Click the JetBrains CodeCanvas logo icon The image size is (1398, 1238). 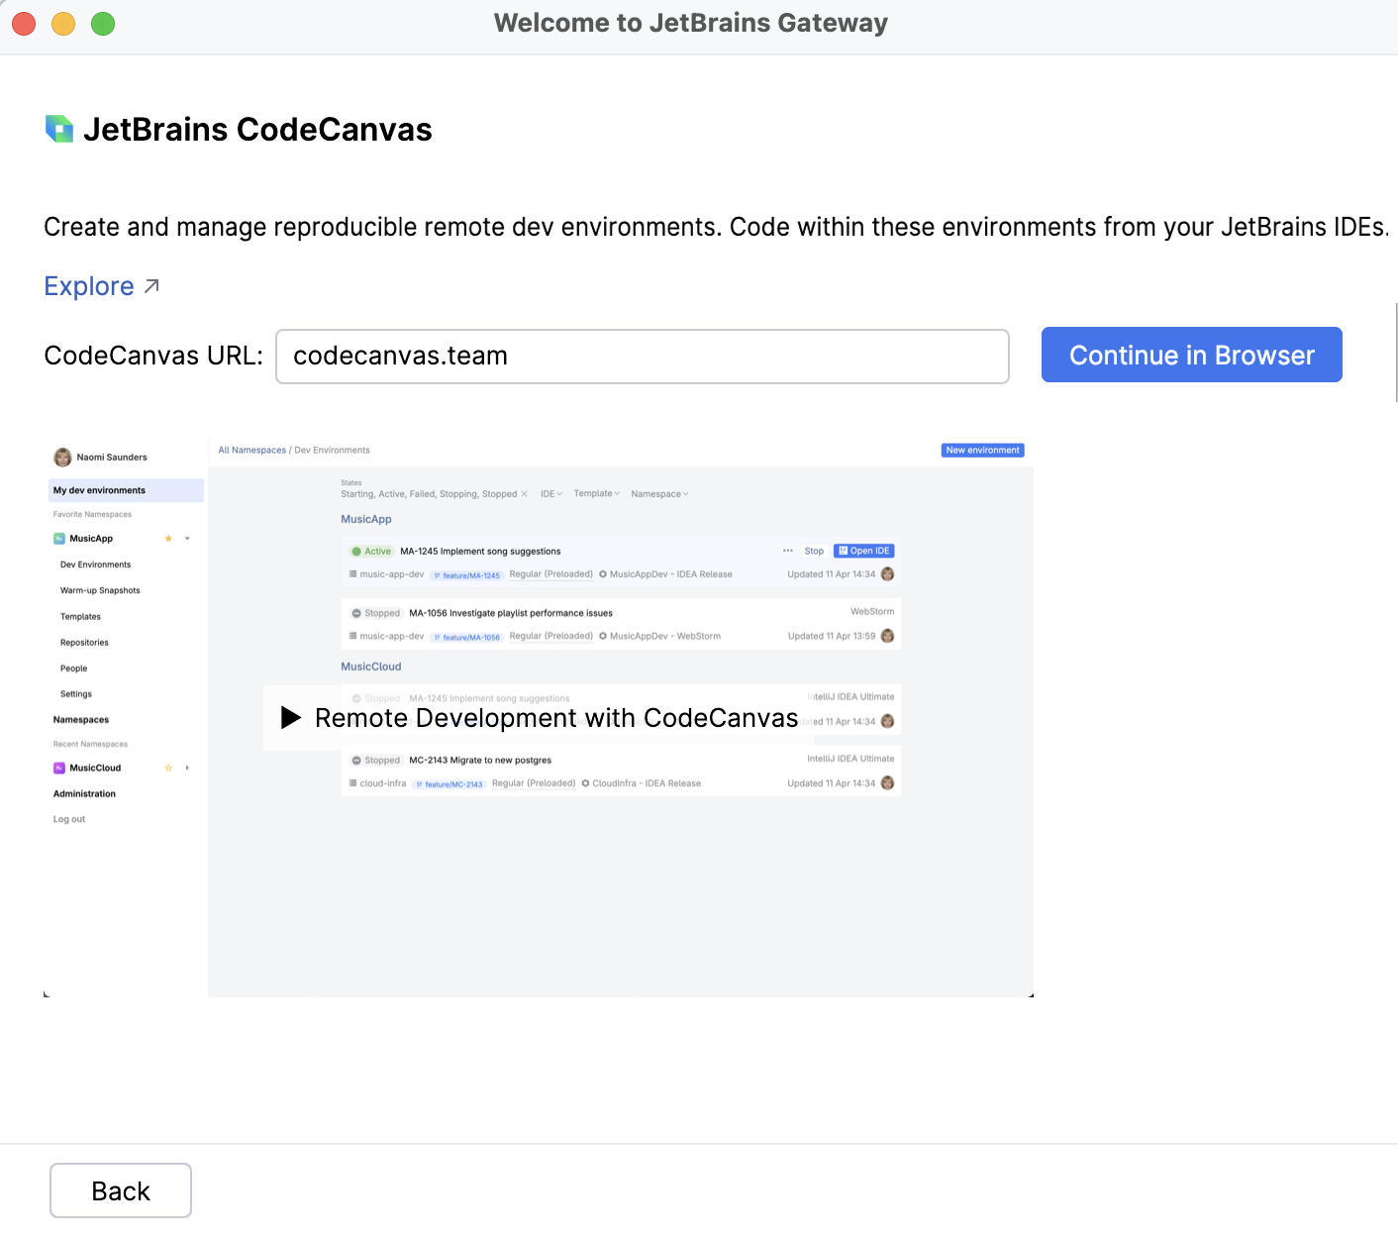pos(59,129)
